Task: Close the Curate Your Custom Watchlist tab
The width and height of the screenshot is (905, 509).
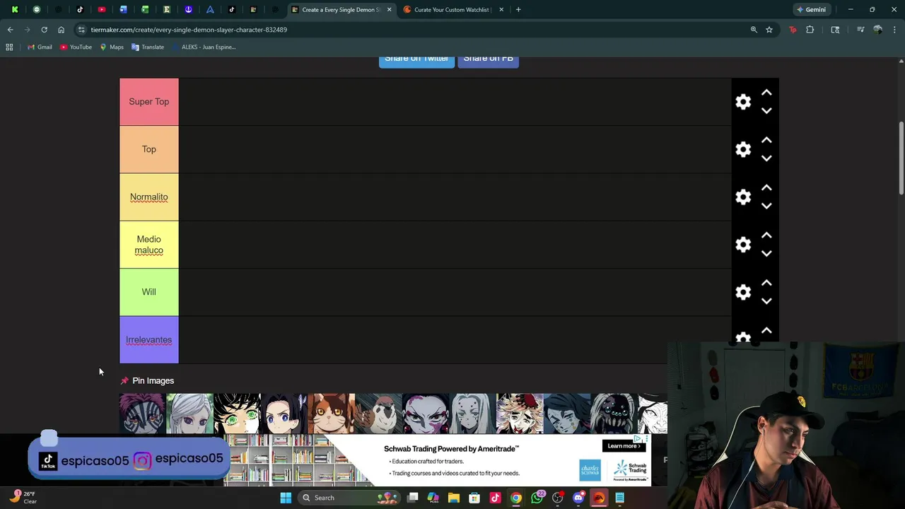Action: [501, 10]
